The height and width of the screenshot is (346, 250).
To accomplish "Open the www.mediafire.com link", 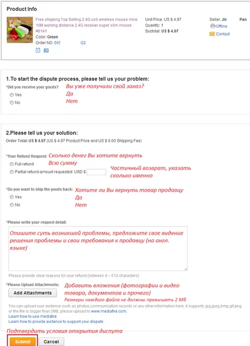I will (x=109, y=311).
